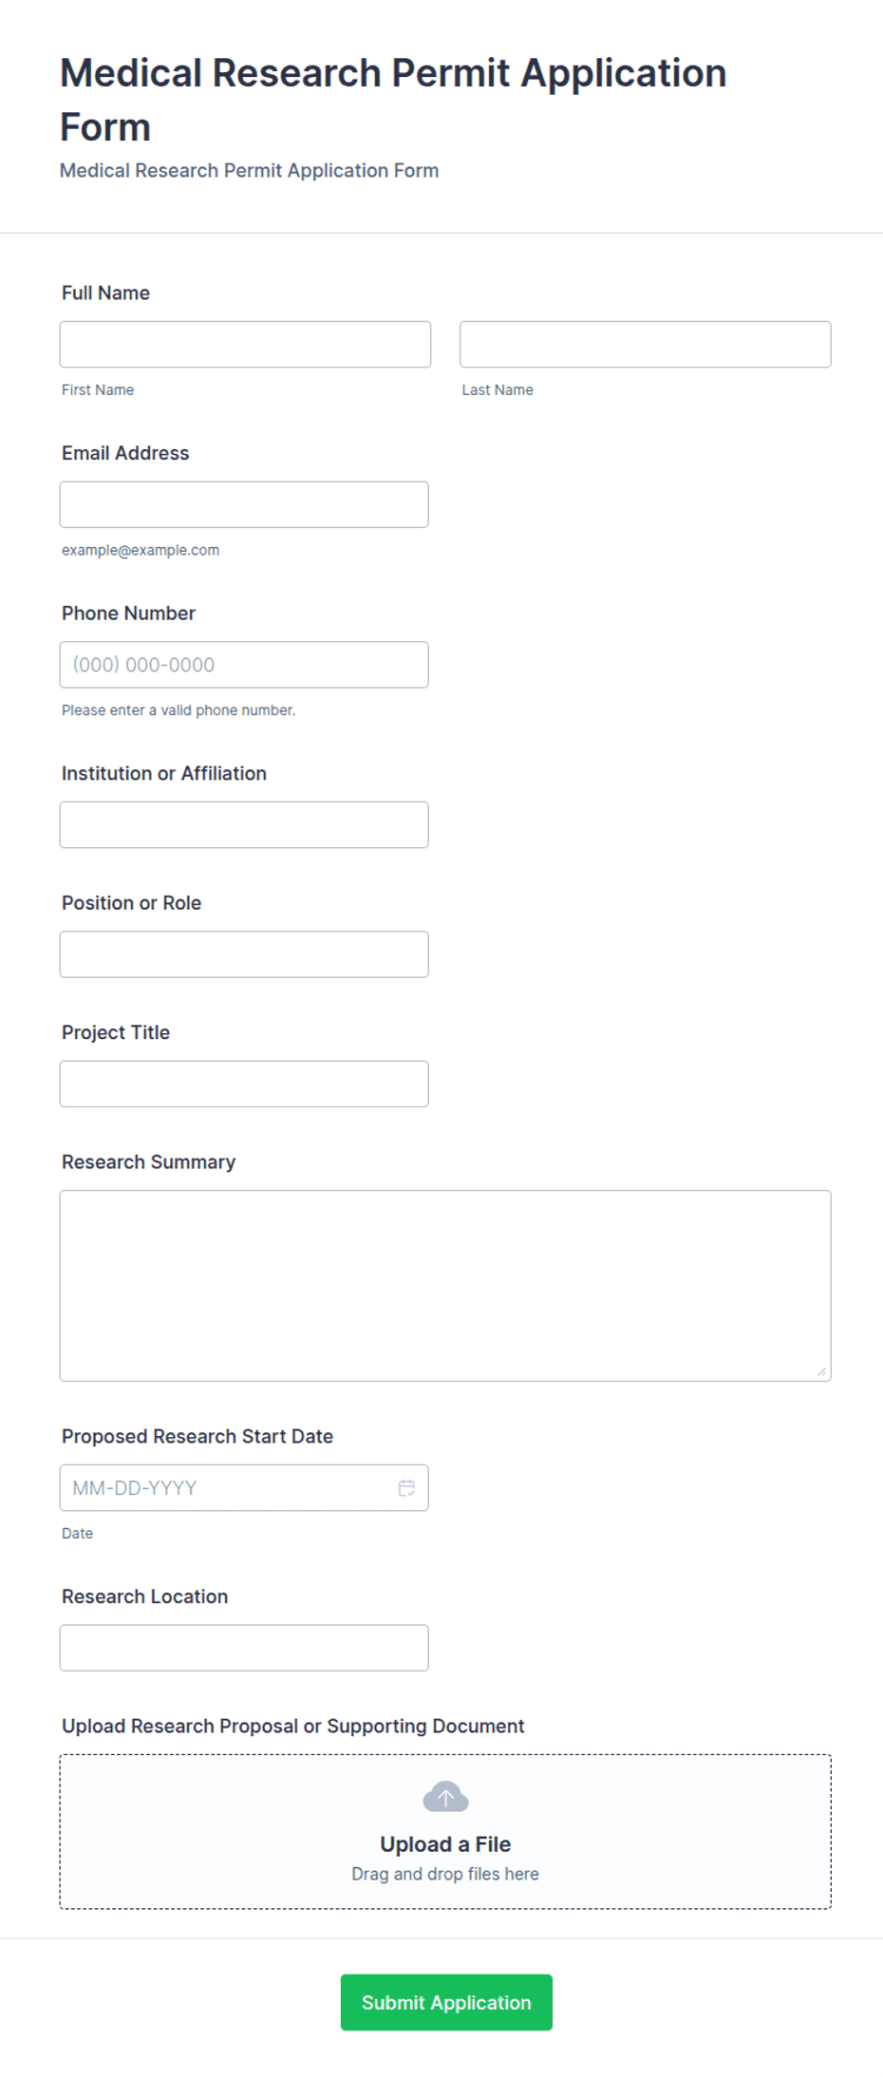
Task: Focus the Last Name input field
Action: coord(646,344)
